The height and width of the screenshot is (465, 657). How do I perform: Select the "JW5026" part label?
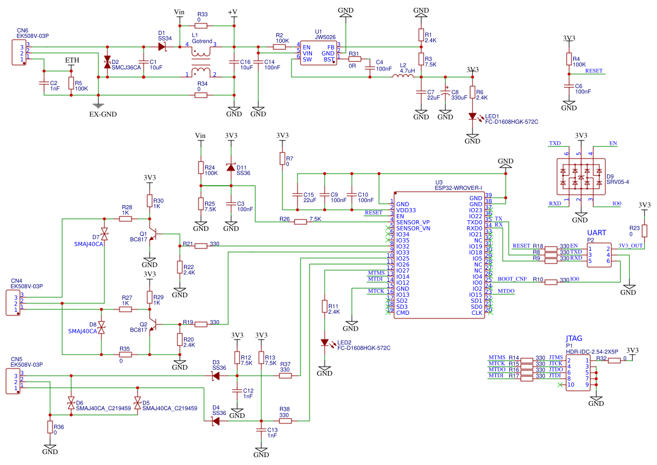[326, 37]
